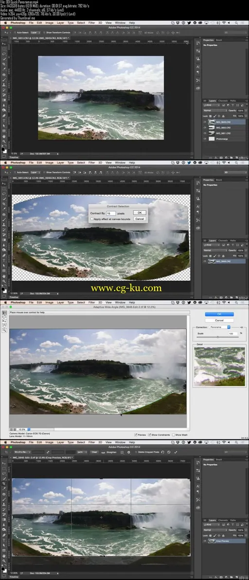Select the Straighten icon in crop options bar
This screenshot has width=249, height=580.
coord(104,452)
